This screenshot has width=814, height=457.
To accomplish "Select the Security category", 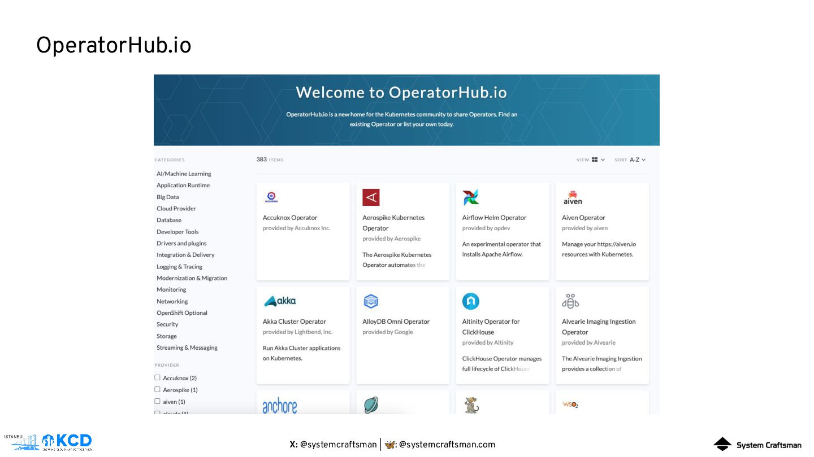I will [167, 324].
